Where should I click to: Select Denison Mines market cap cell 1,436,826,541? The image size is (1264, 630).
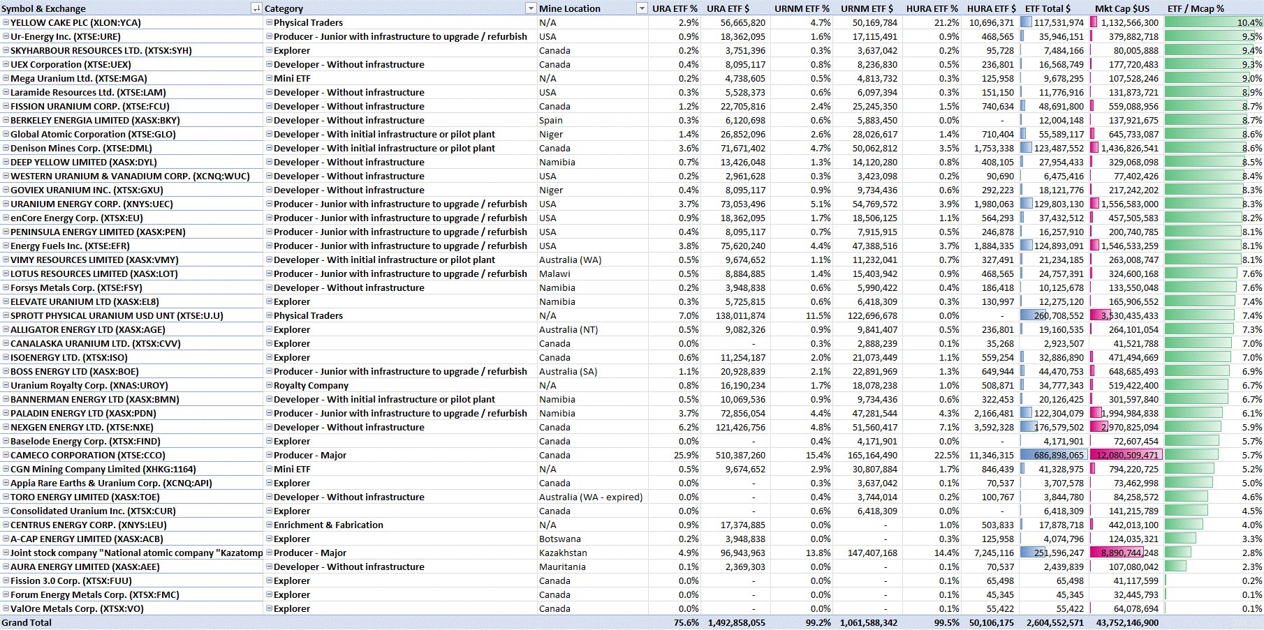1125,148
